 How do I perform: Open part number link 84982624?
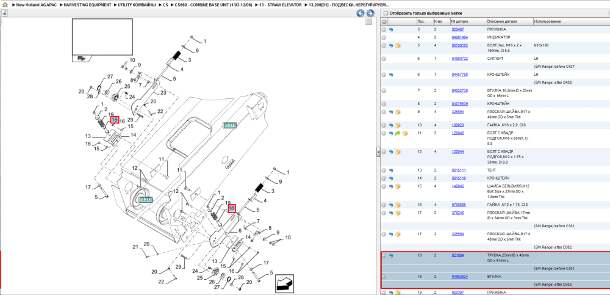point(459,276)
